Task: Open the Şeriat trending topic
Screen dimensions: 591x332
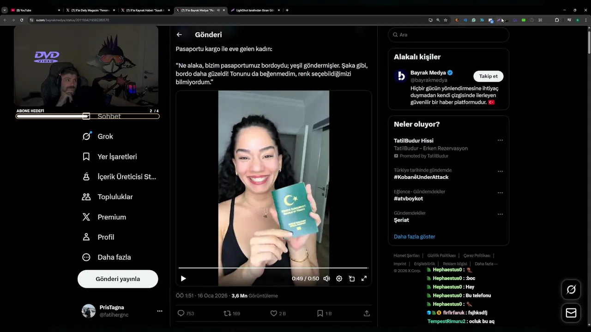Action: point(401,220)
